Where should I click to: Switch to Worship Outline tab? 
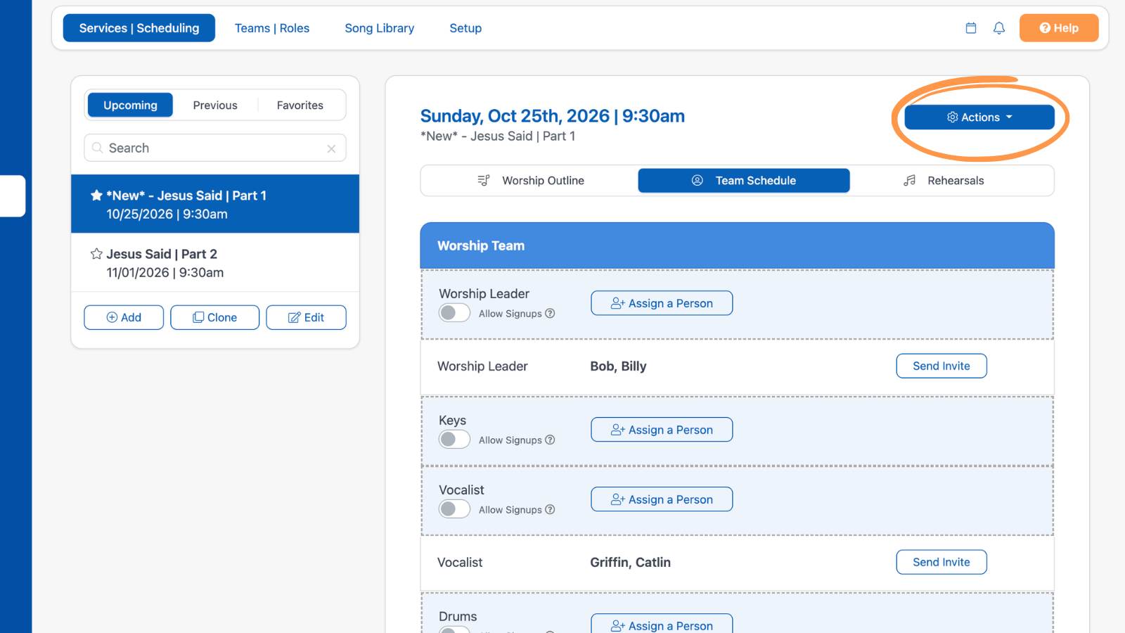coord(530,181)
